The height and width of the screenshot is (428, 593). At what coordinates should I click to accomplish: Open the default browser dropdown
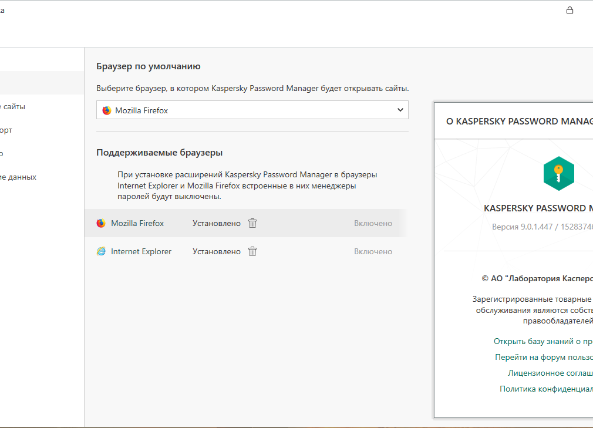coord(252,110)
